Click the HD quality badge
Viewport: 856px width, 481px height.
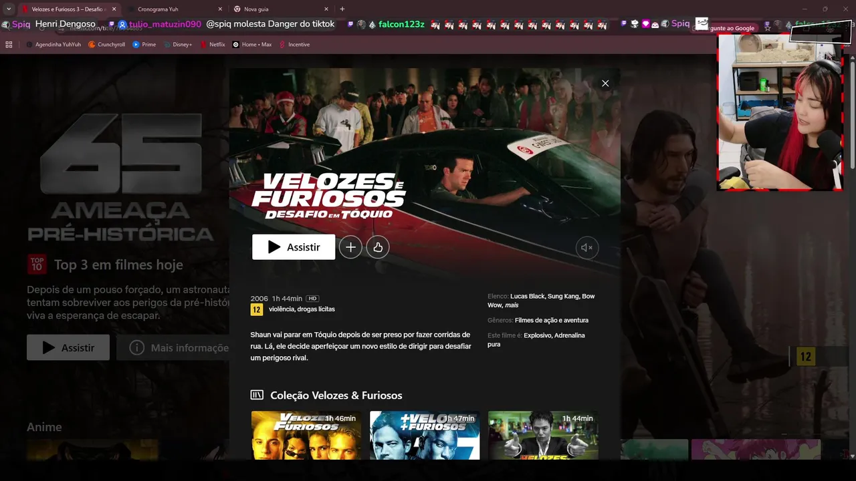pyautogui.click(x=312, y=299)
